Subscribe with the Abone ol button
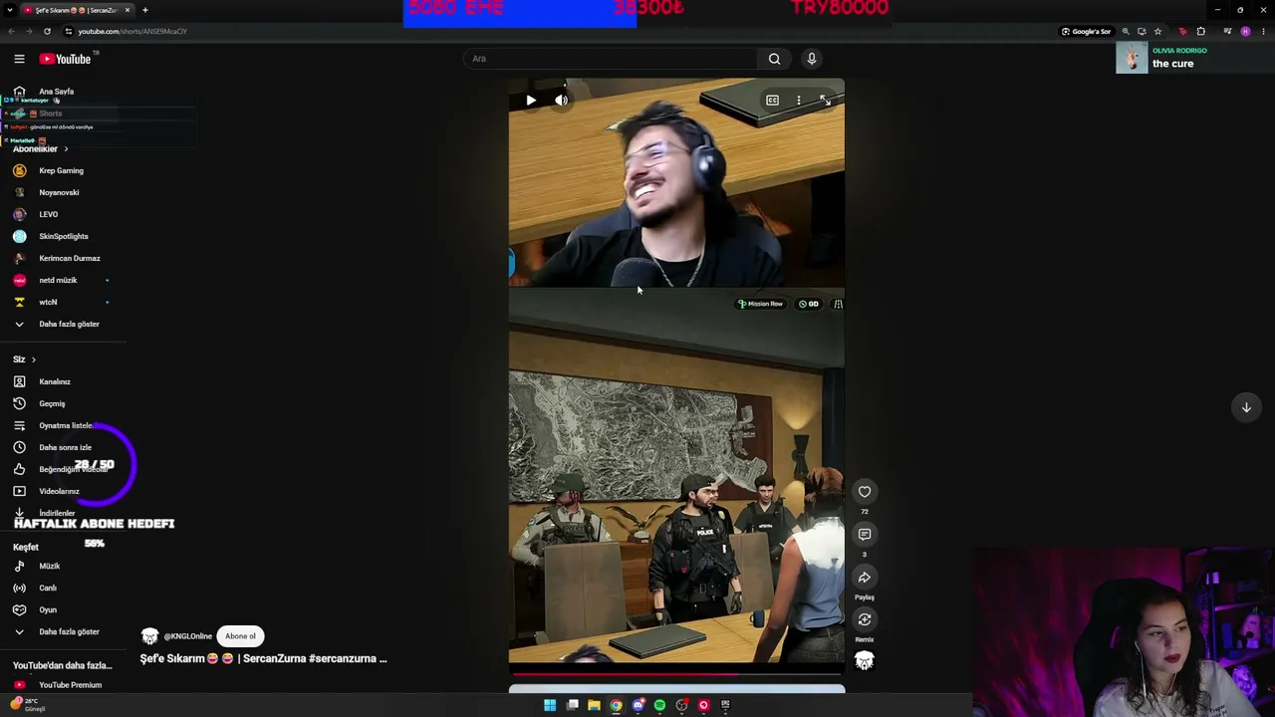This screenshot has width=1275, height=717. (240, 636)
